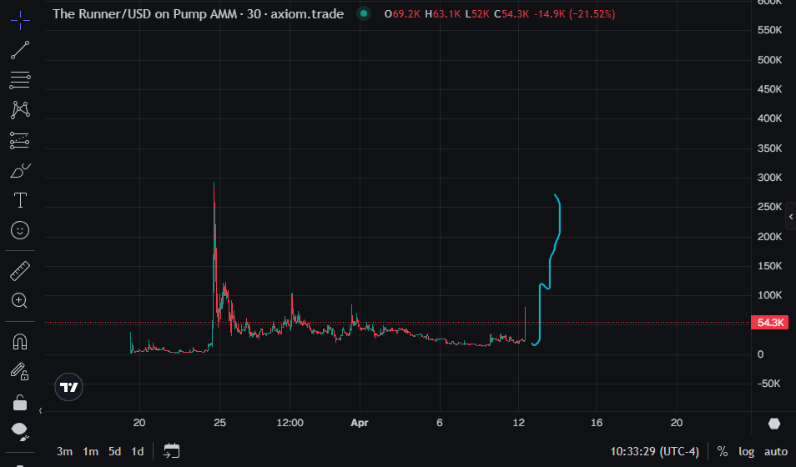Click the TradingView logo badge
Image resolution: width=796 pixels, height=467 pixels.
pyautogui.click(x=68, y=387)
